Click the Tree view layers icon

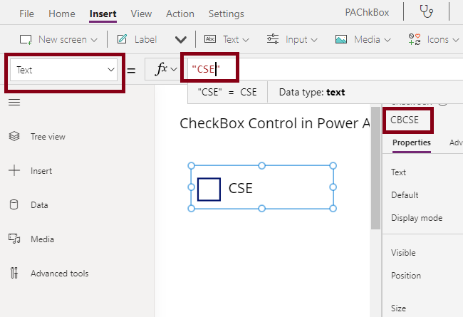pyautogui.click(x=14, y=136)
